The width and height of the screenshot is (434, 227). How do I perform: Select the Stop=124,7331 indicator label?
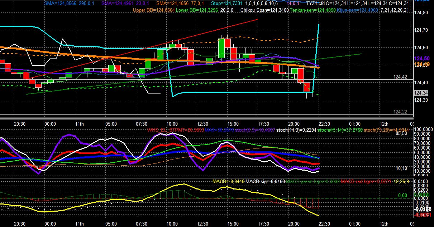click(226, 3)
